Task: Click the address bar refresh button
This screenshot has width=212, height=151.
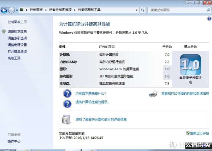Action: [x=142, y=10]
